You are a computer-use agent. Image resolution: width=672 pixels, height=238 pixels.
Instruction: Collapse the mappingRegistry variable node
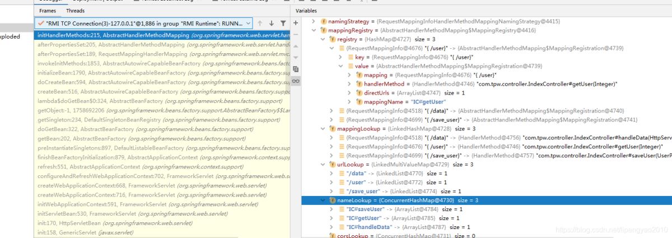[314, 30]
